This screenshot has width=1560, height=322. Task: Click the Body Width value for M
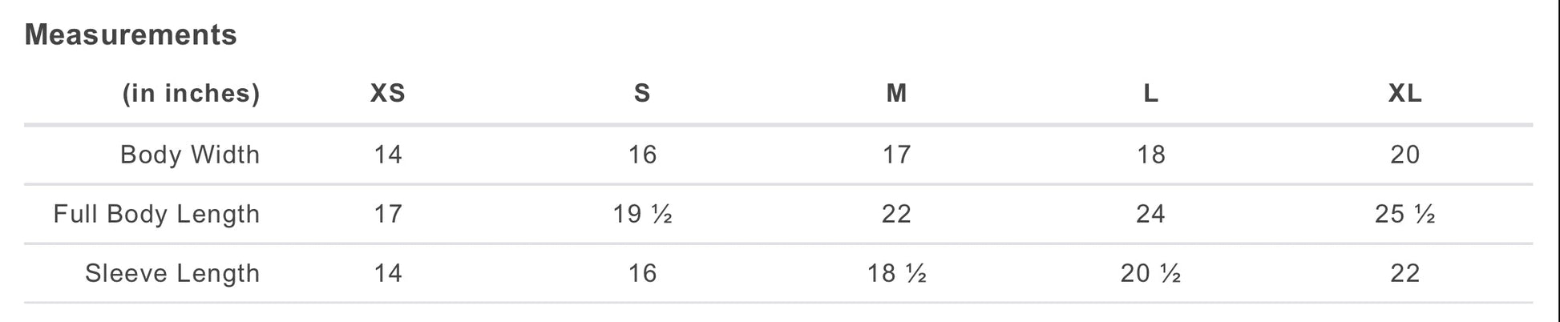(896, 155)
